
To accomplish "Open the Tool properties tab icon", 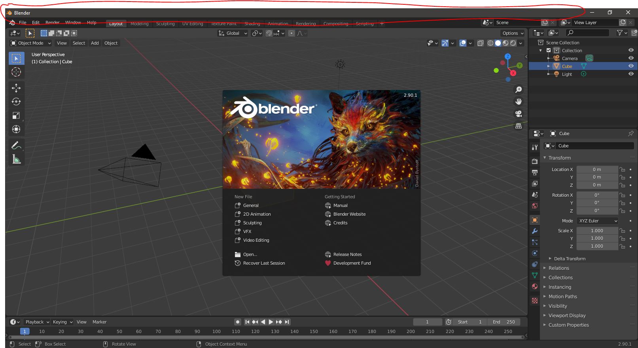I will point(535,147).
